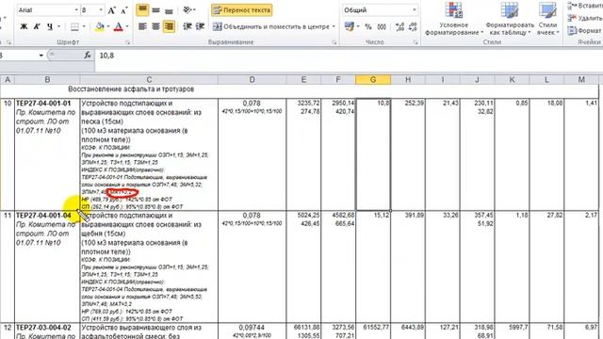Open the merge cells dropdown arrow

334,26
